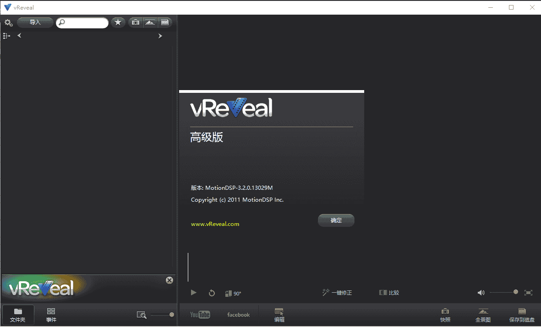
Task: Toggle the camera photos filter
Action: click(135, 22)
